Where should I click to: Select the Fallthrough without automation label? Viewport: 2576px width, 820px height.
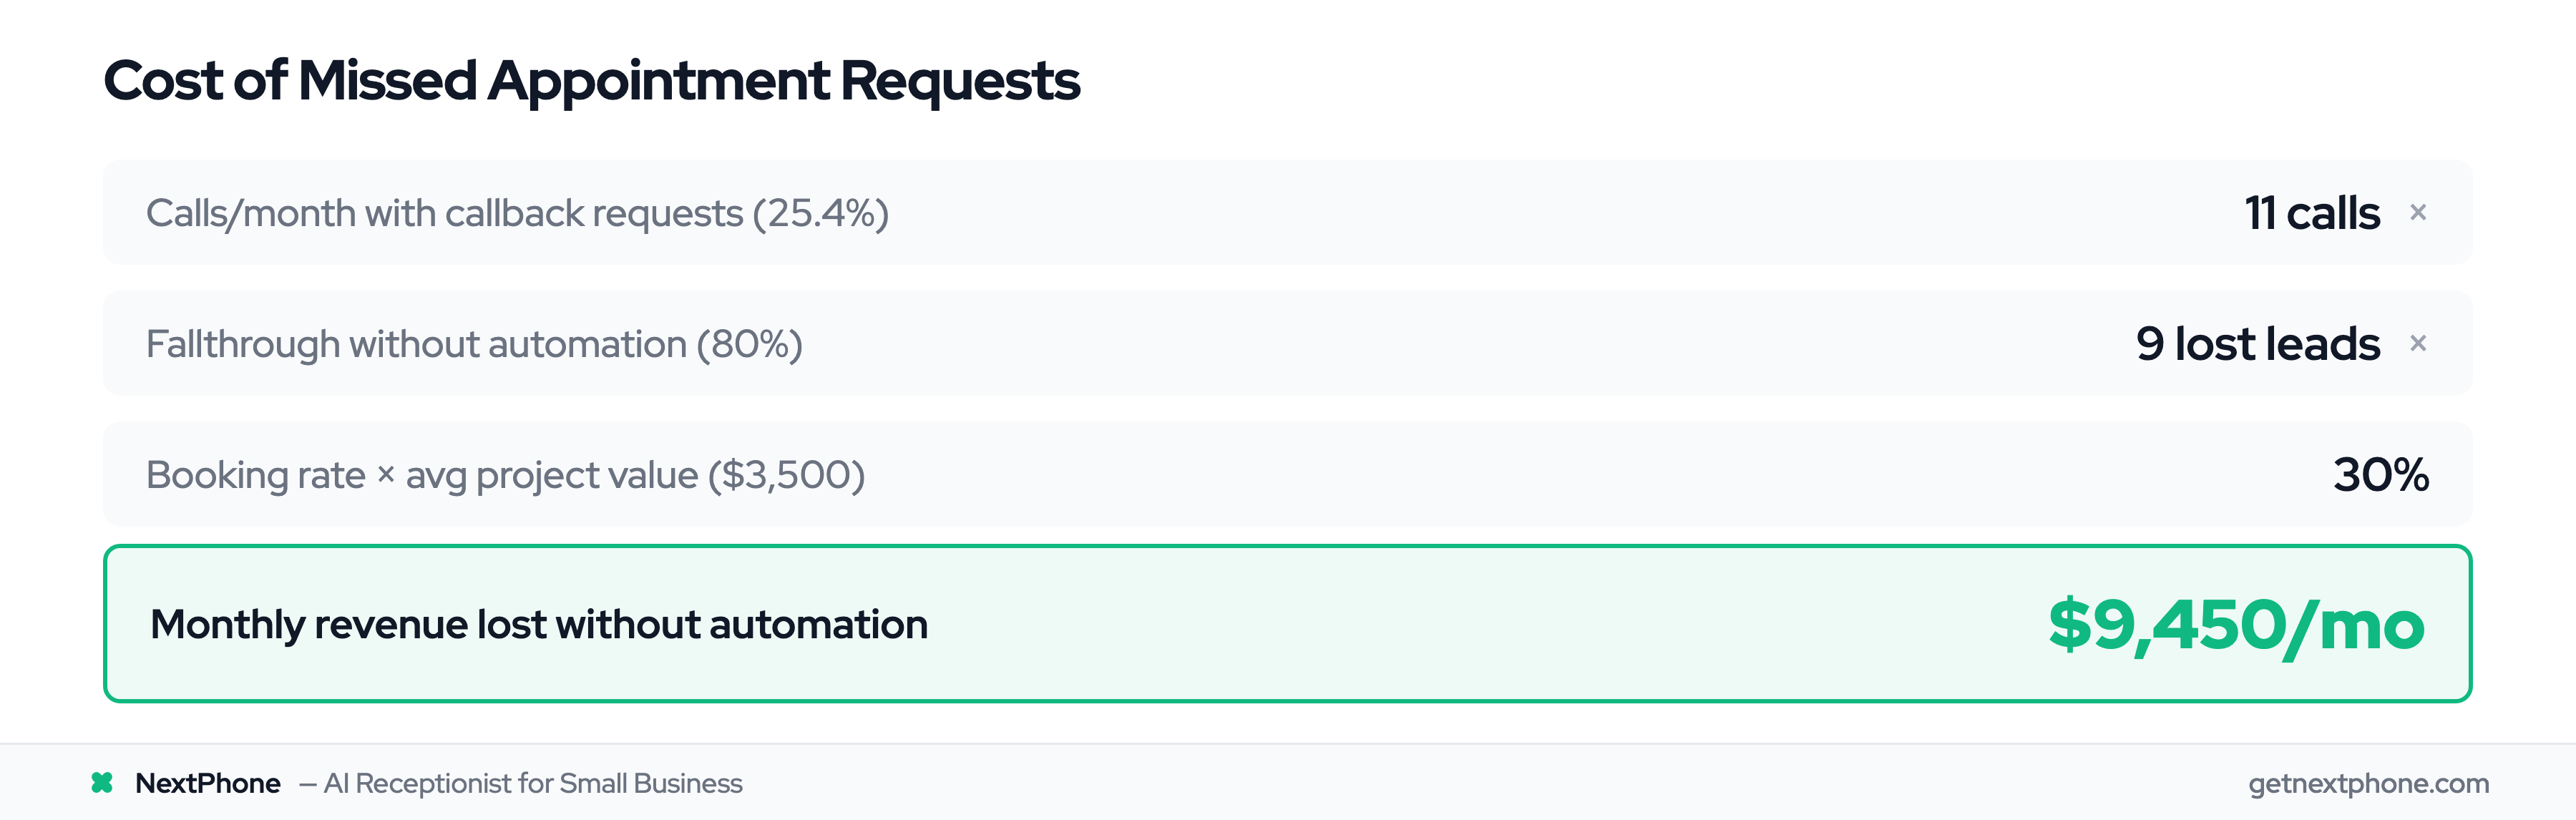[x=416, y=344]
